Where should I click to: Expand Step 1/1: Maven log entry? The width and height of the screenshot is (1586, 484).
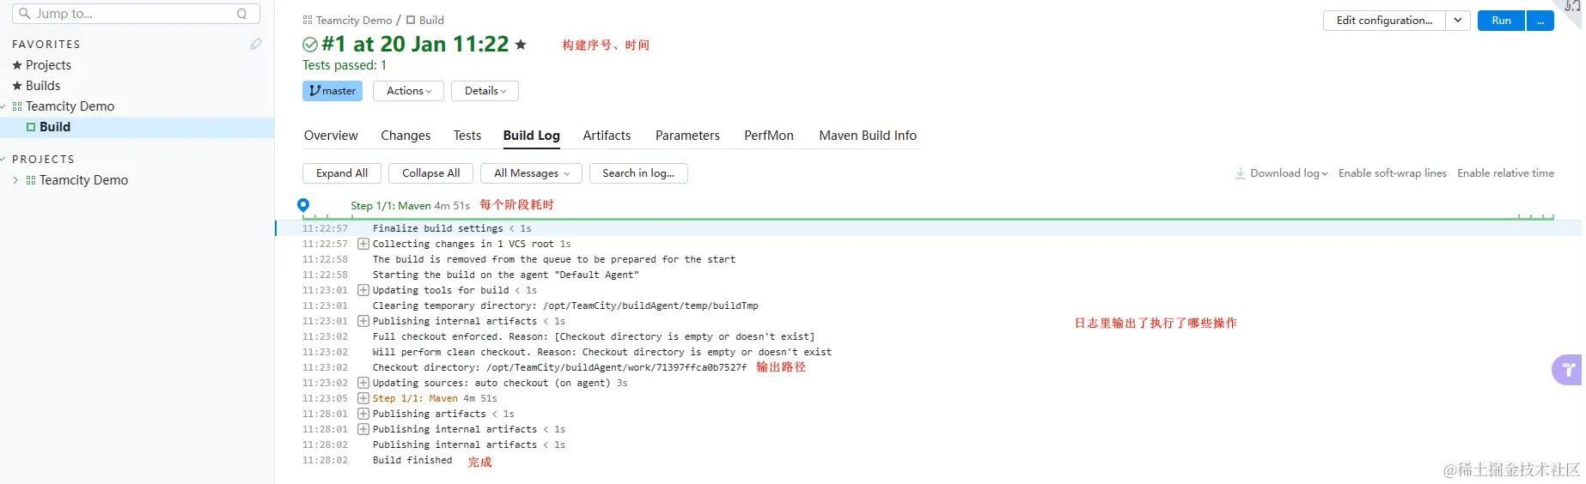363,398
